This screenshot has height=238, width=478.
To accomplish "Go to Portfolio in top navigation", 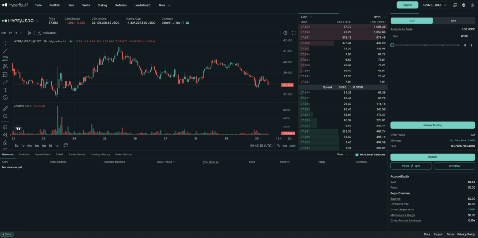I will pyautogui.click(x=55, y=5).
